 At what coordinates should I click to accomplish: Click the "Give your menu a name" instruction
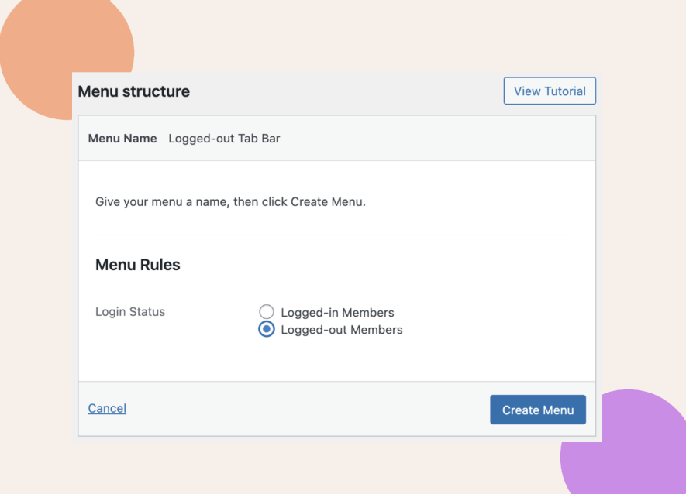pyautogui.click(x=230, y=201)
